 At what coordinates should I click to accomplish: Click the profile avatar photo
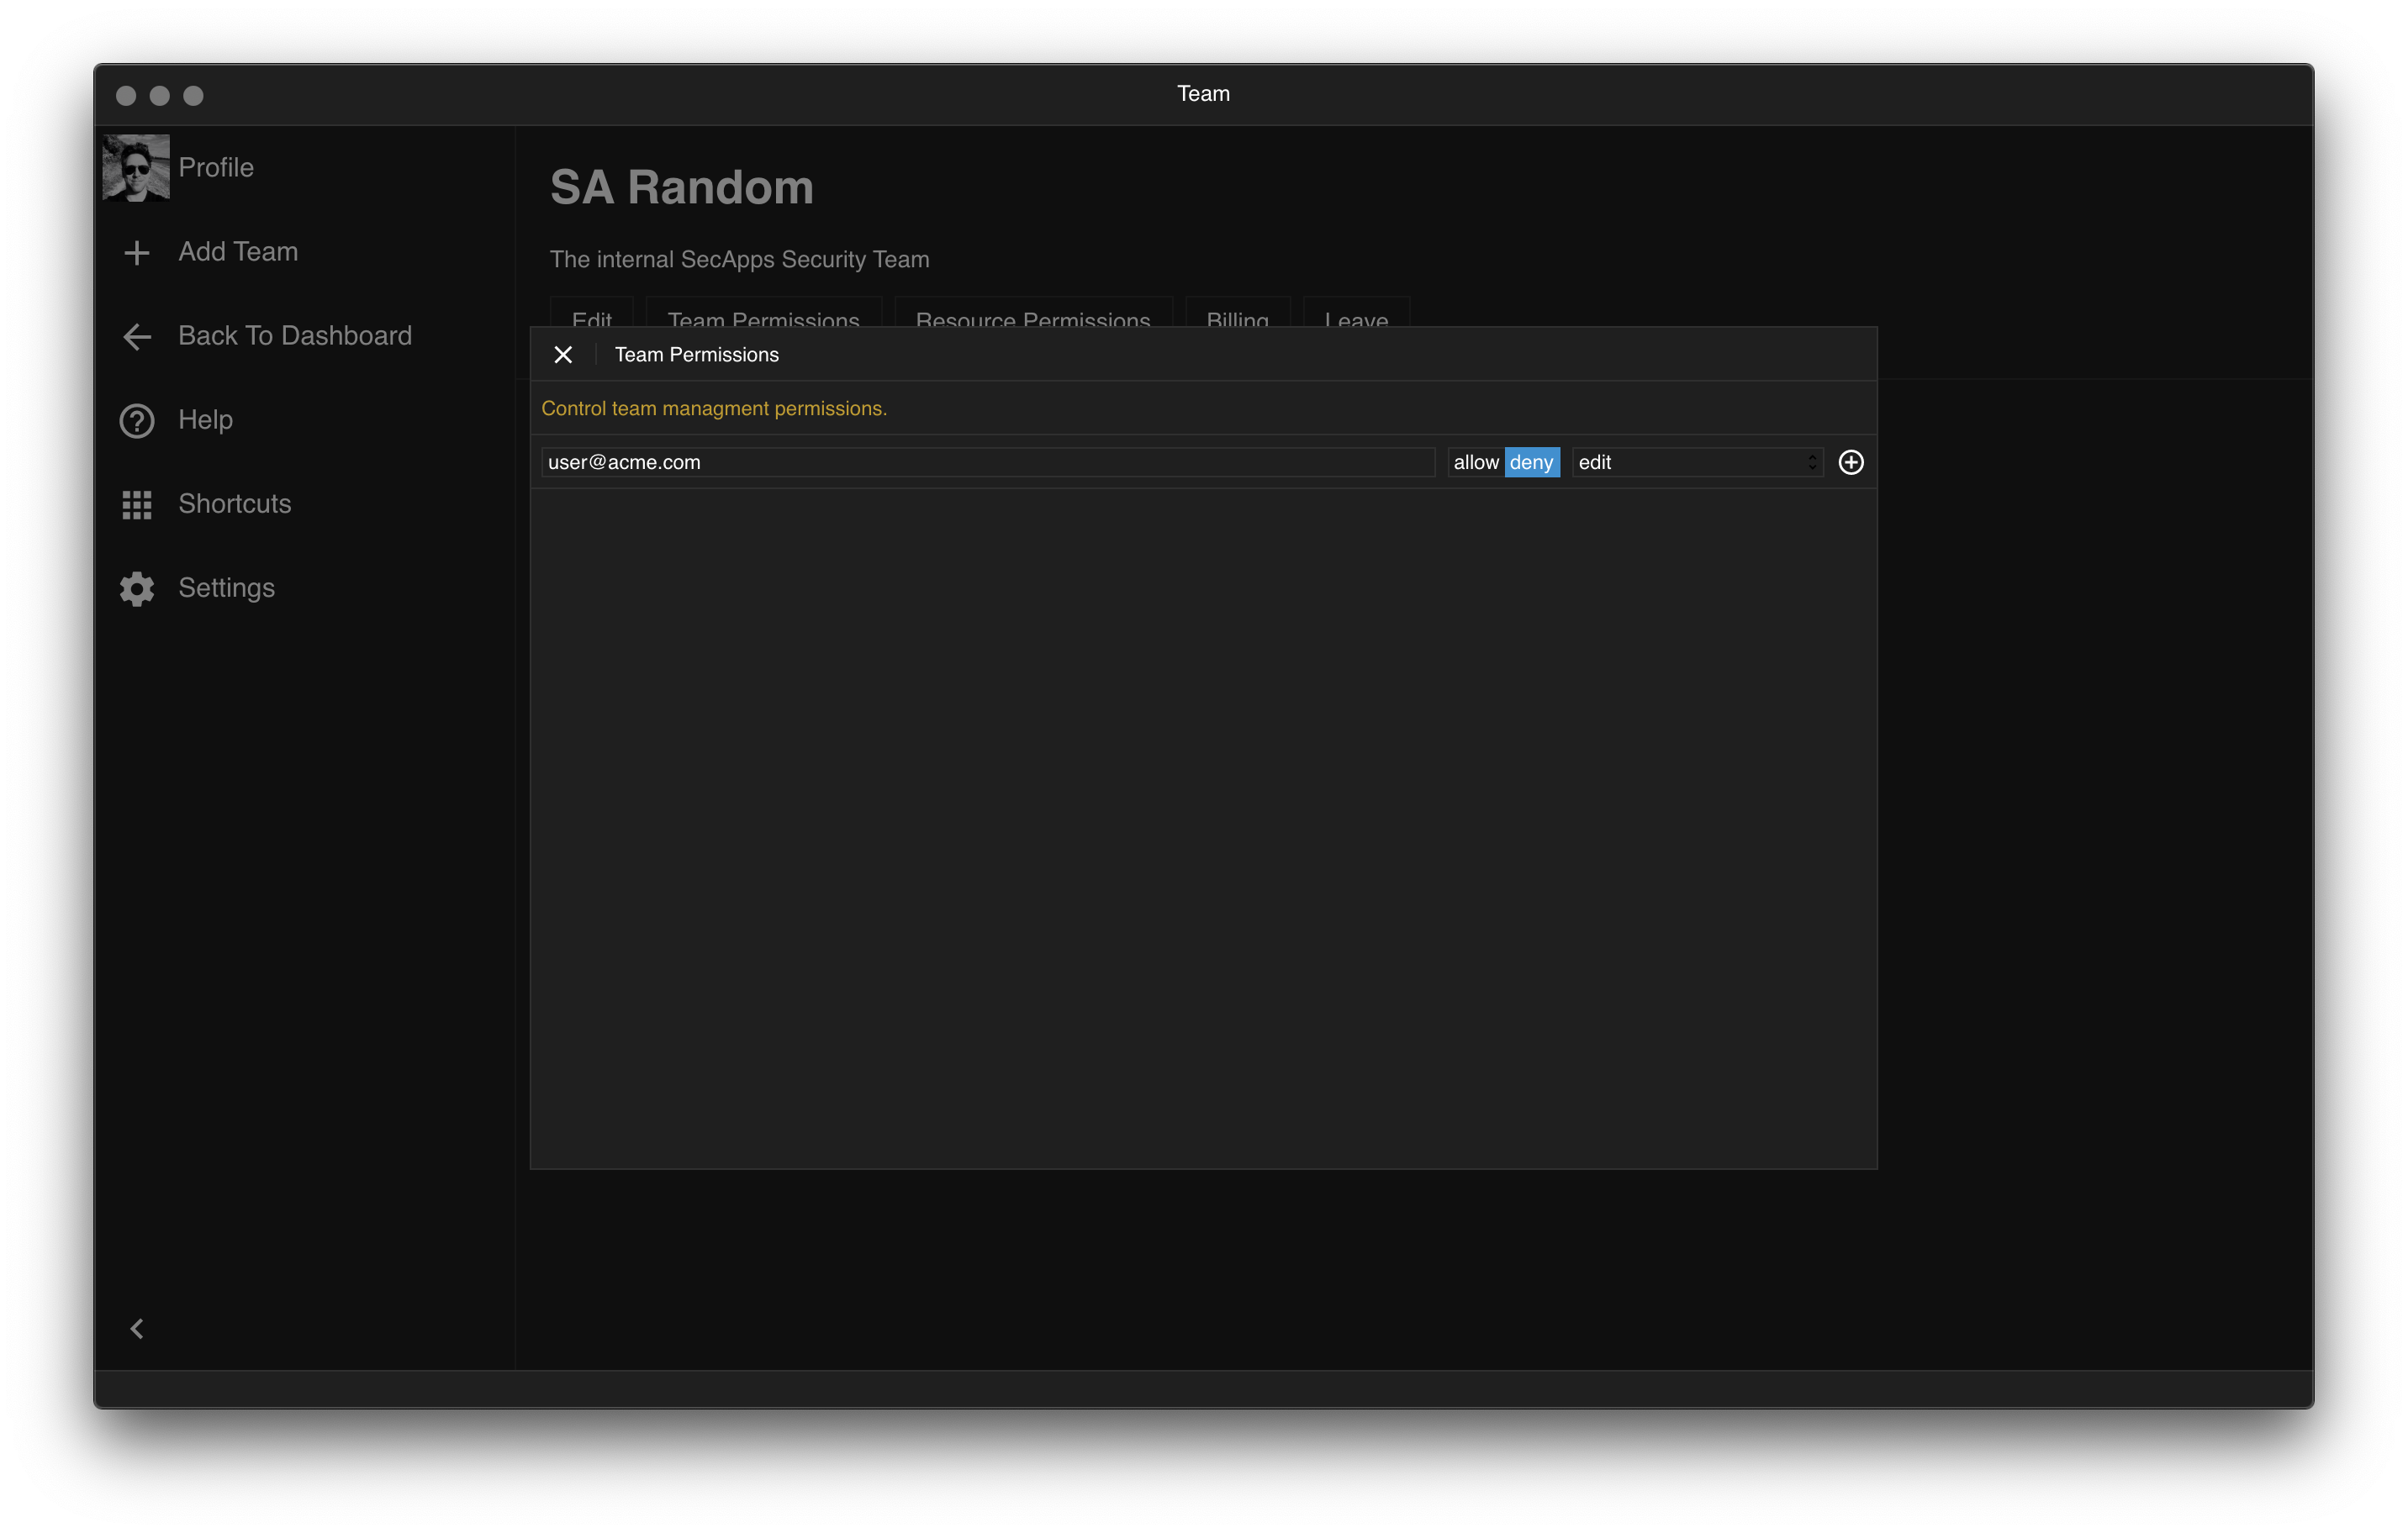point(136,168)
